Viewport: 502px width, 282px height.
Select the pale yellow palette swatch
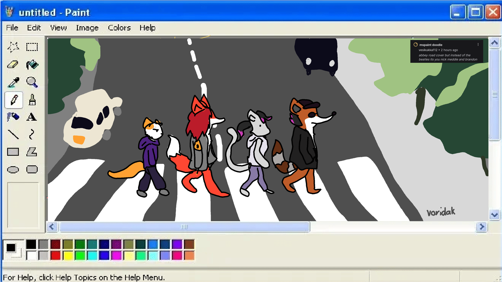(128, 255)
